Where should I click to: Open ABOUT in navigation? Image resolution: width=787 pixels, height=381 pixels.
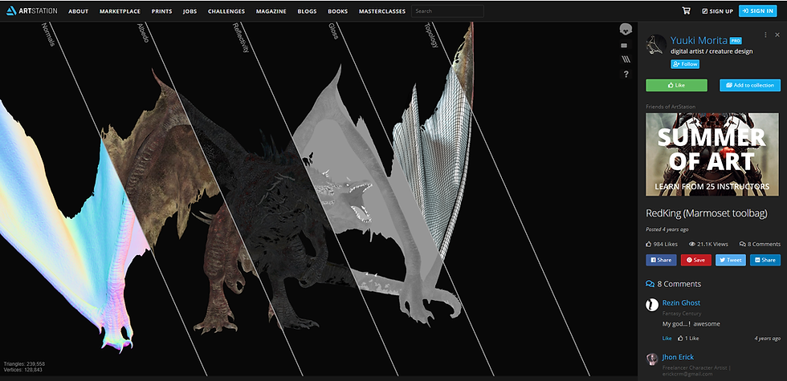coord(79,11)
